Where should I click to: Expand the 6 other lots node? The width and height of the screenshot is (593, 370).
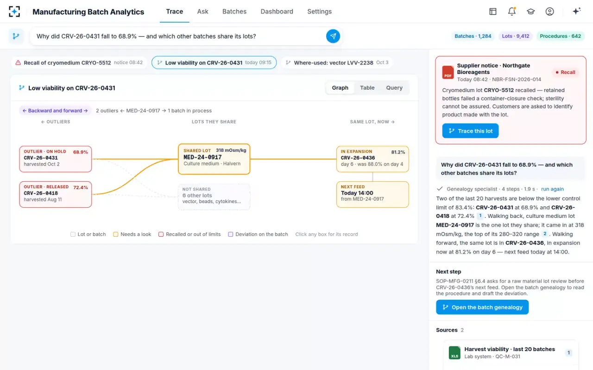pyautogui.click(x=214, y=197)
